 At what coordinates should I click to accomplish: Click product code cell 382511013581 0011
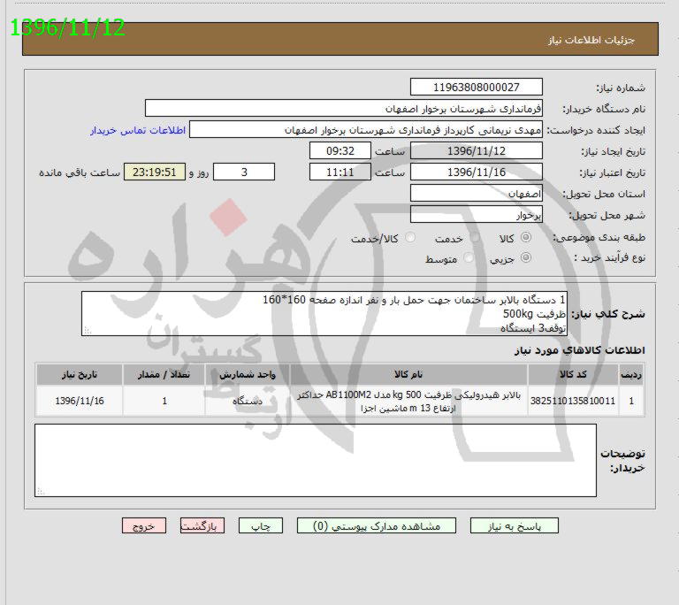[x=573, y=401]
